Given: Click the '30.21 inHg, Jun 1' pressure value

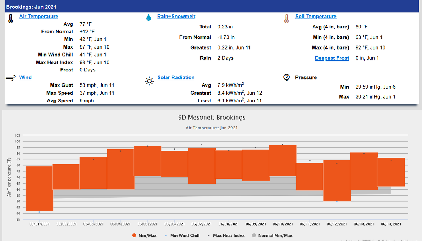Looking at the screenshot, I should (x=375, y=96).
